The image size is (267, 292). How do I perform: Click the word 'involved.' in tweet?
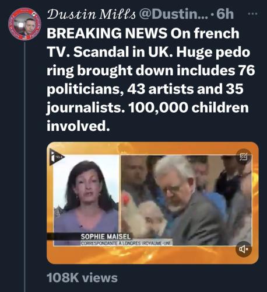click(x=77, y=126)
